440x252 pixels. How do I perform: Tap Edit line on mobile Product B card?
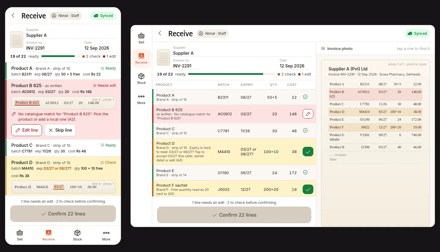[x=27, y=130]
